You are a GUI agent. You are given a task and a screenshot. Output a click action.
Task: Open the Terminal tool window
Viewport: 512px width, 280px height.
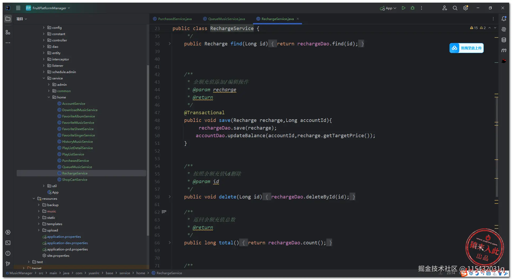tap(8, 243)
